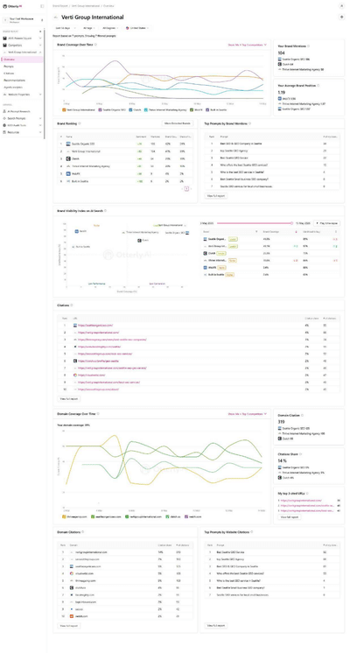
Task: Click the Clutch point in the Brand Visibility scatter
Action: coord(140,241)
